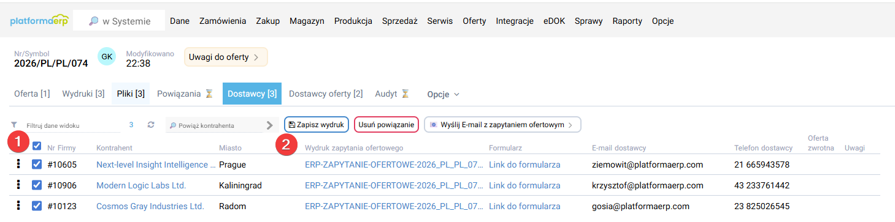
Task: Open Link do formularza for #10906
Action: coord(524,185)
